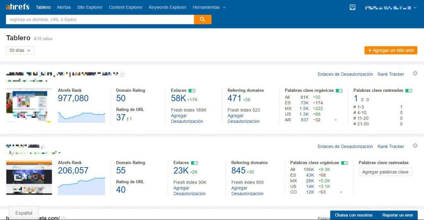Click Chatea con nosotros button

354,215
